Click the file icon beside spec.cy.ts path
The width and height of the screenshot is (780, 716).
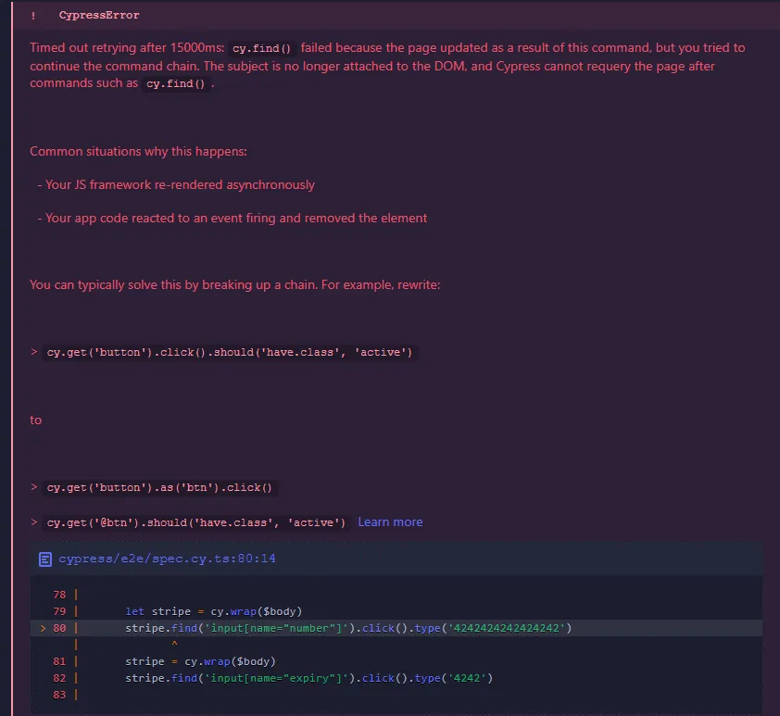(44, 559)
